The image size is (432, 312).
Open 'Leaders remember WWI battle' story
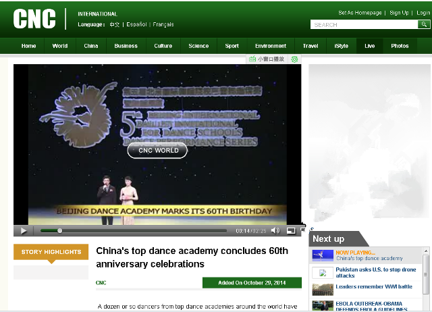tap(374, 286)
